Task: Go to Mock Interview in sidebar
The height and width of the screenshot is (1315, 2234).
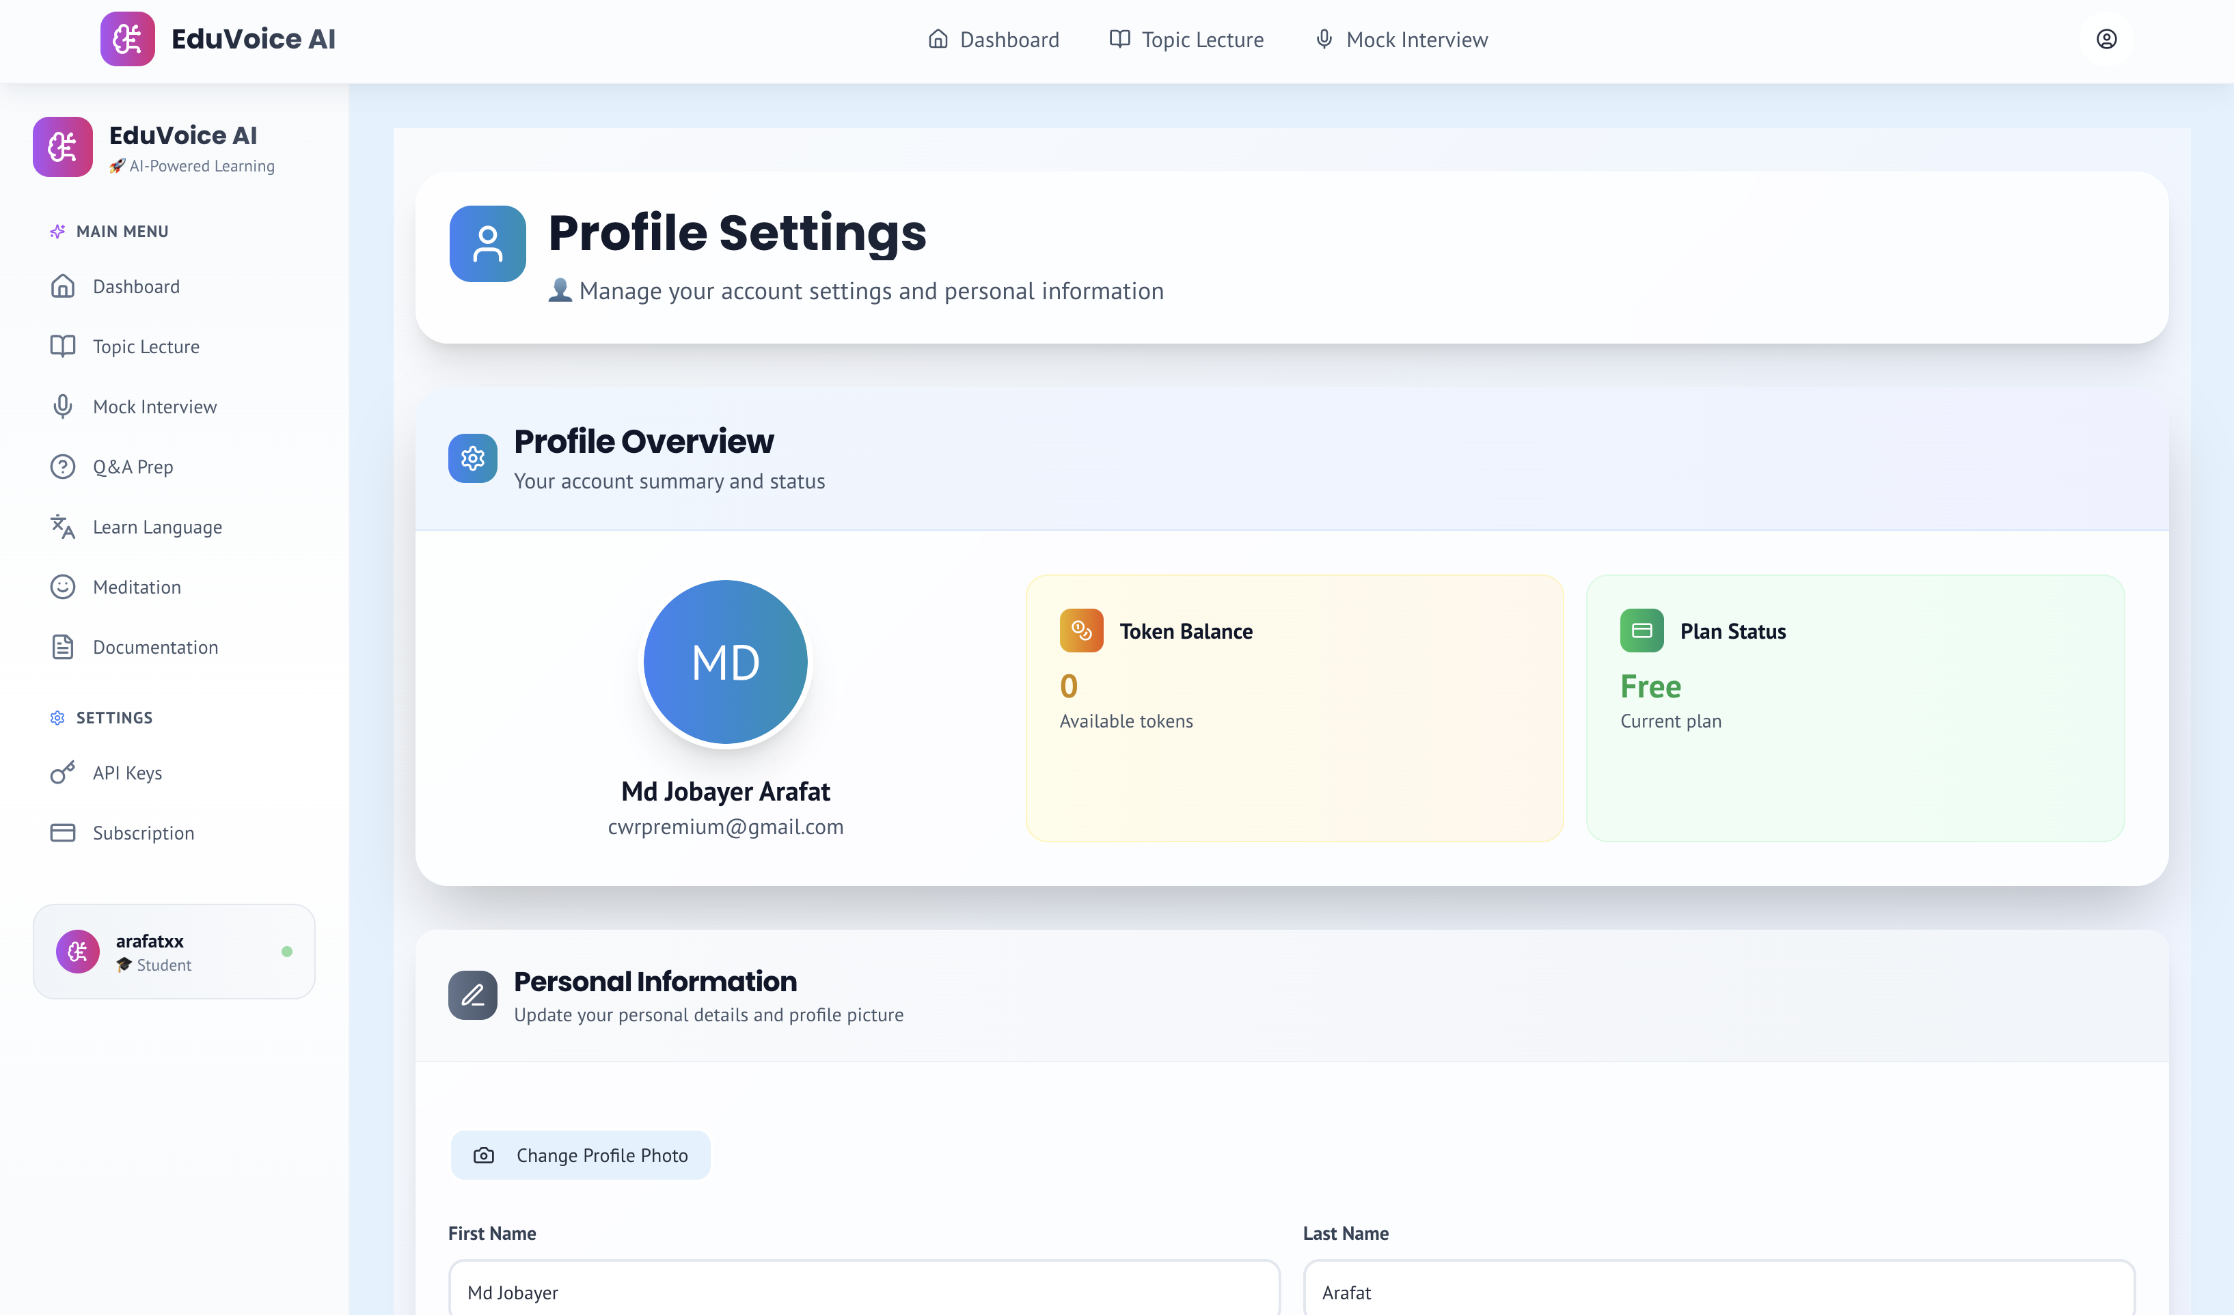Action: tap(154, 406)
